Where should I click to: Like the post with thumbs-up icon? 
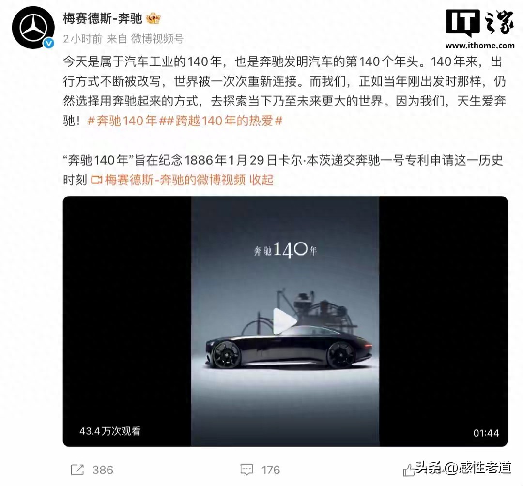click(409, 471)
